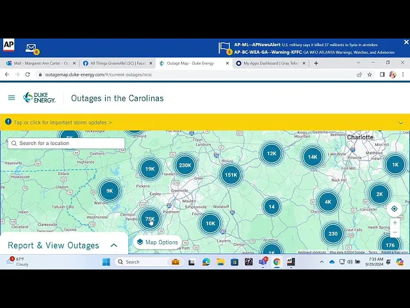Center map on my location
The width and height of the screenshot is (410, 308).
pyautogui.click(x=395, y=209)
